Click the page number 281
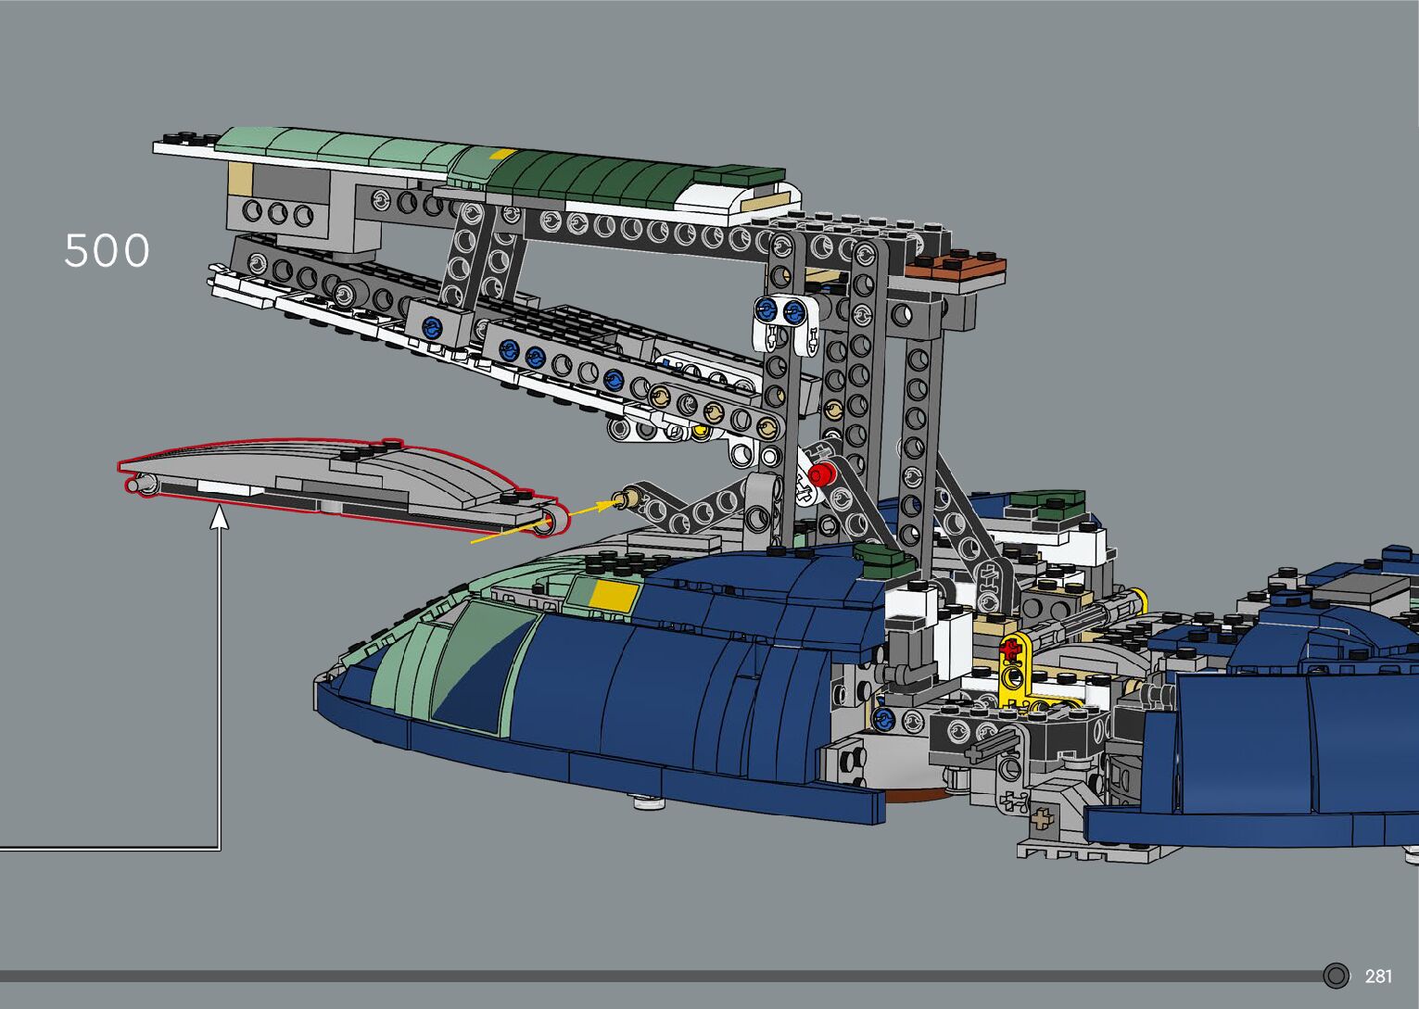This screenshot has width=1419, height=1009. click(1378, 976)
